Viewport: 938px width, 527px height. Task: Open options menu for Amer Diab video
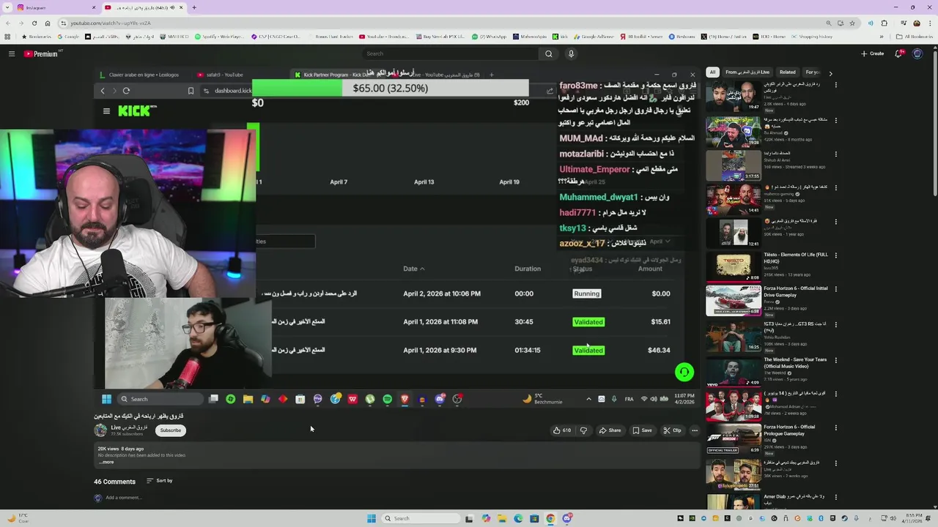(x=835, y=497)
